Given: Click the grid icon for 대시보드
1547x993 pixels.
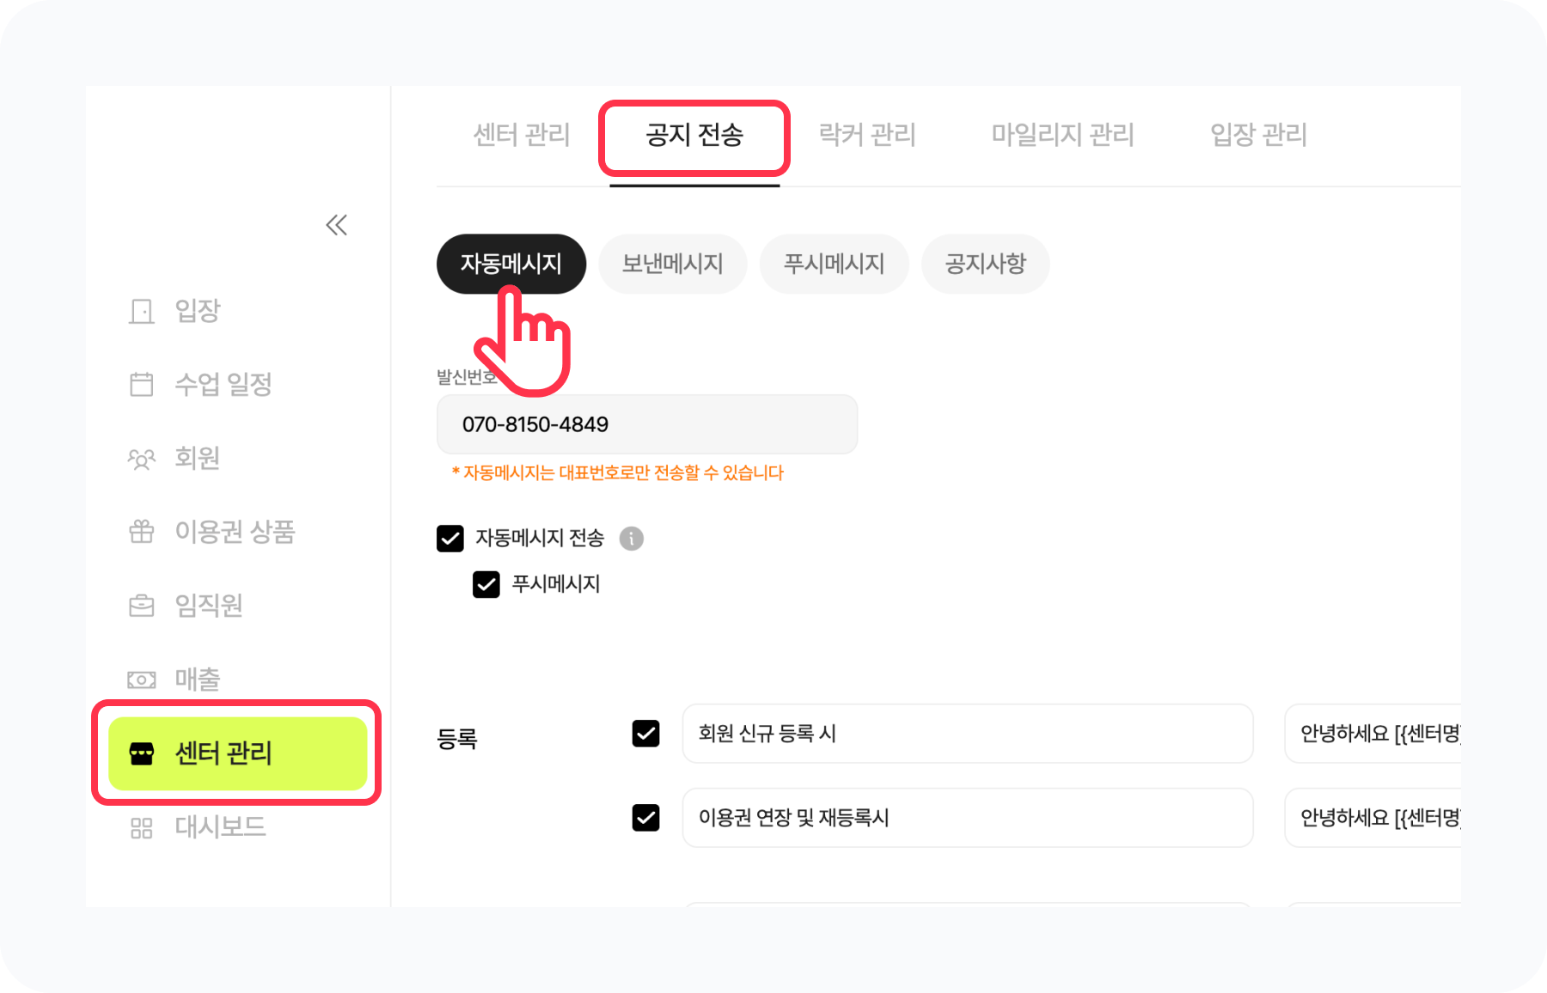Looking at the screenshot, I should 142,827.
